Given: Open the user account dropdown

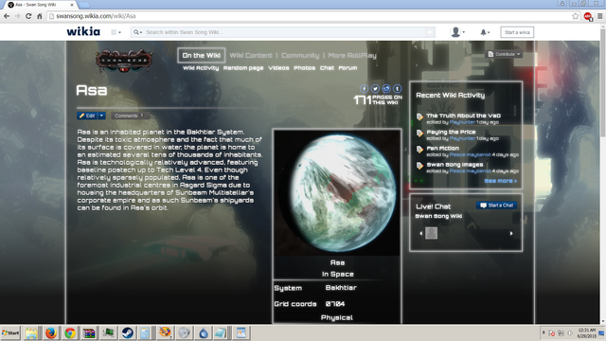Looking at the screenshot, I should (x=457, y=32).
